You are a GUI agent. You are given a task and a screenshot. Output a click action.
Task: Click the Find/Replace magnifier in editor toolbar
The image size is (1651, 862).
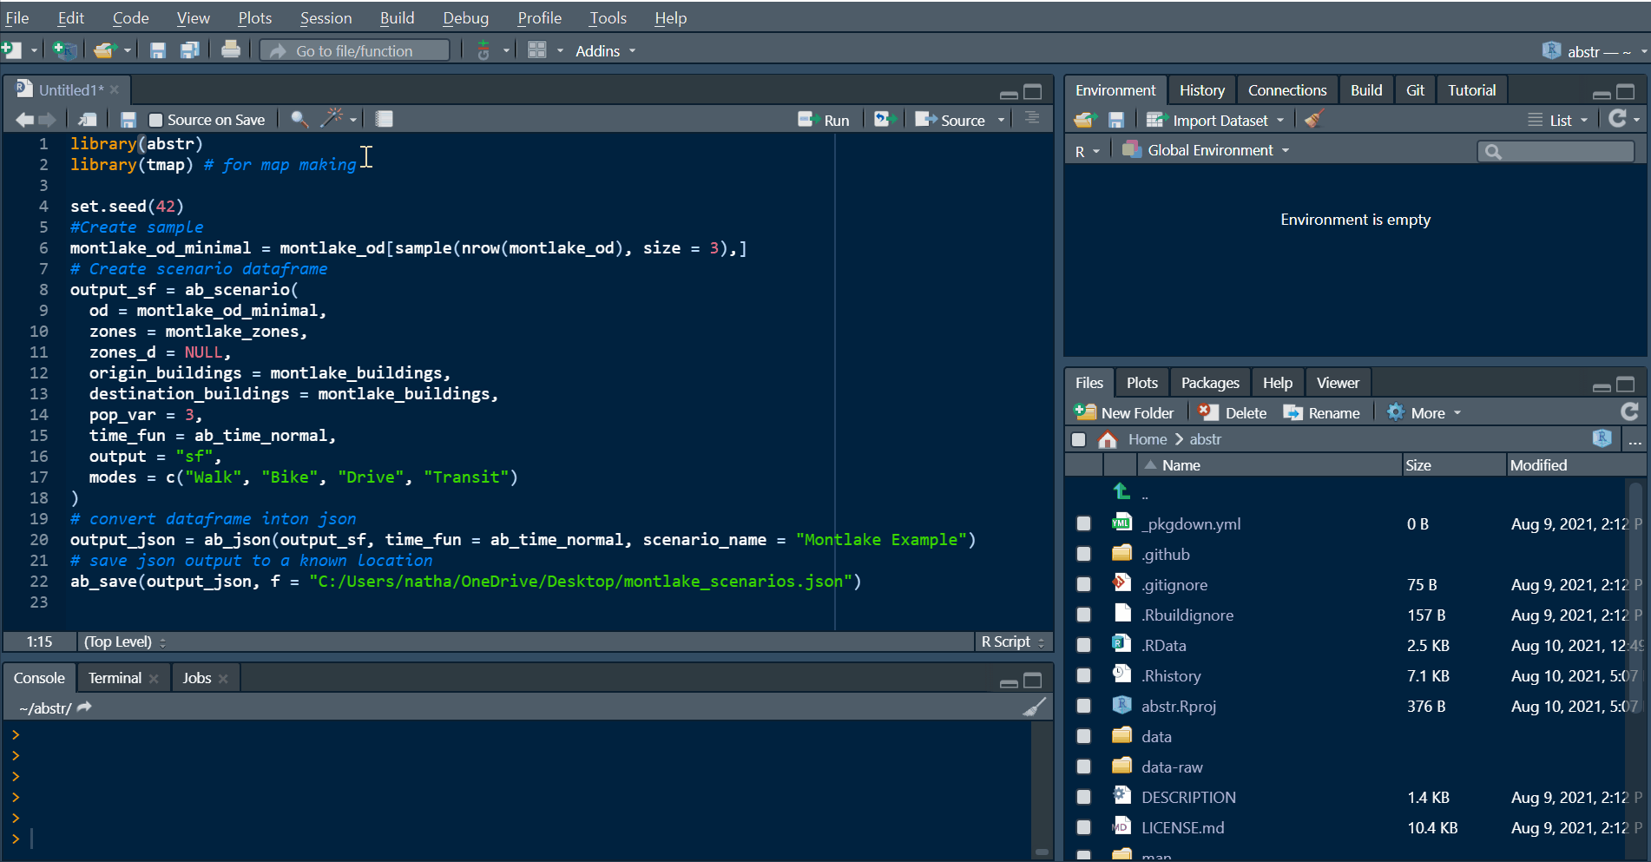(x=299, y=119)
